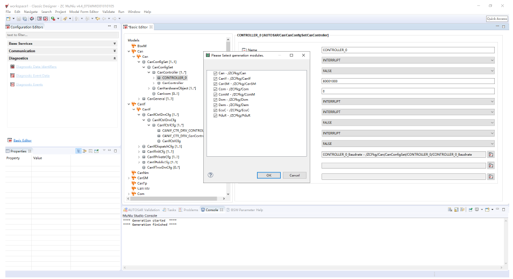Click the Display Selected Console icon

click(476, 210)
